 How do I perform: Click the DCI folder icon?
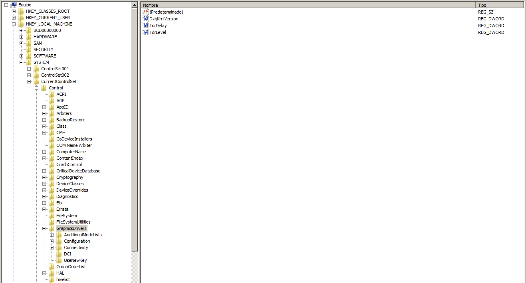click(x=59, y=254)
